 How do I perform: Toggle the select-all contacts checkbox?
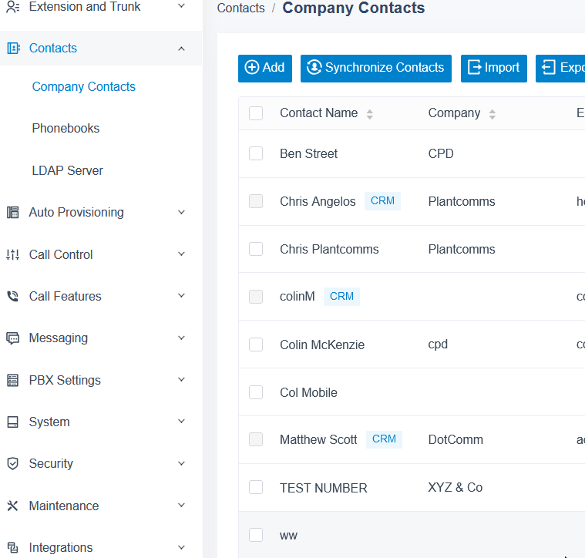pyautogui.click(x=256, y=113)
